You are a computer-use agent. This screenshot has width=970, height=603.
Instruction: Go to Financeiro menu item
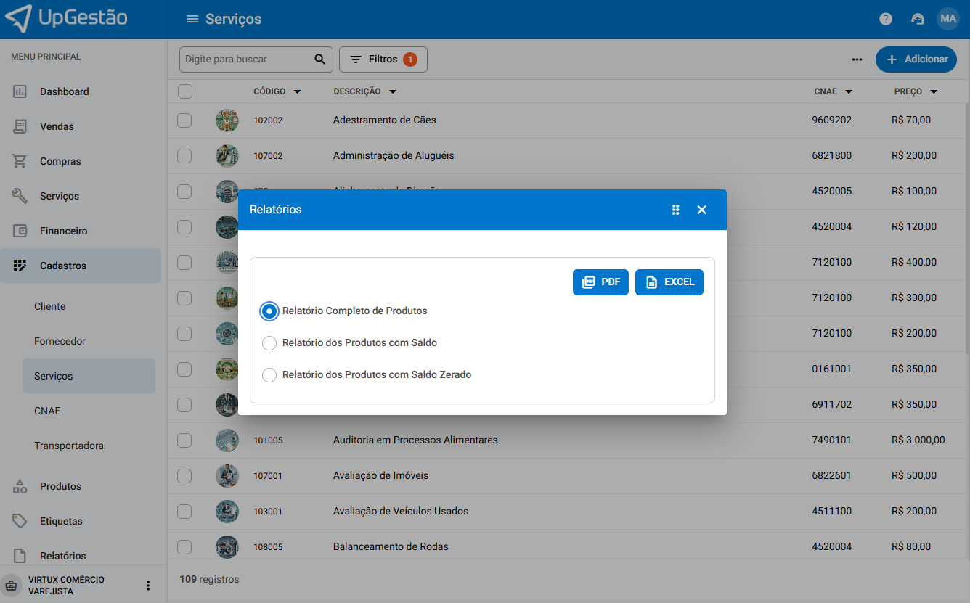[x=63, y=231]
